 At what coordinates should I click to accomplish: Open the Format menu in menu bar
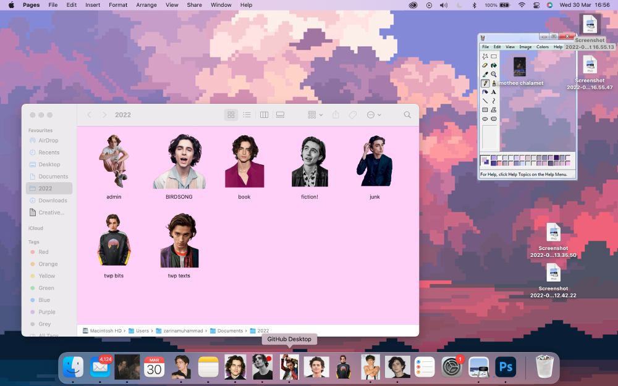point(118,5)
